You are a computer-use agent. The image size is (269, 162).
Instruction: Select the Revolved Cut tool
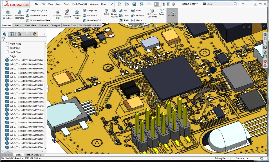tap(77, 14)
